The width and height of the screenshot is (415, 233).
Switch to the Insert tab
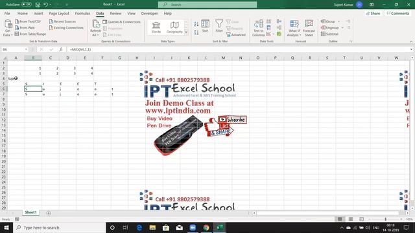(38, 13)
